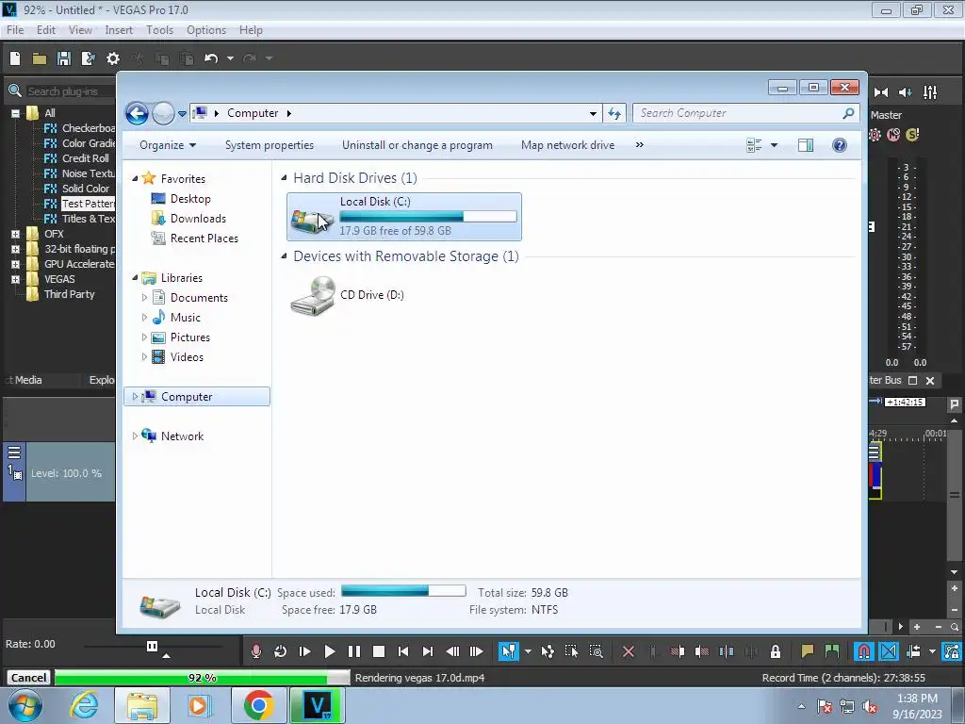Select Solid Color media generator
Screen dimensions: 965x724
coord(85,189)
